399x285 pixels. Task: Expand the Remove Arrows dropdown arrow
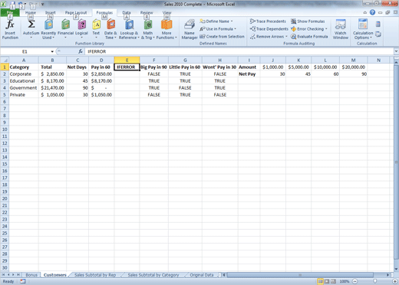pos(286,37)
